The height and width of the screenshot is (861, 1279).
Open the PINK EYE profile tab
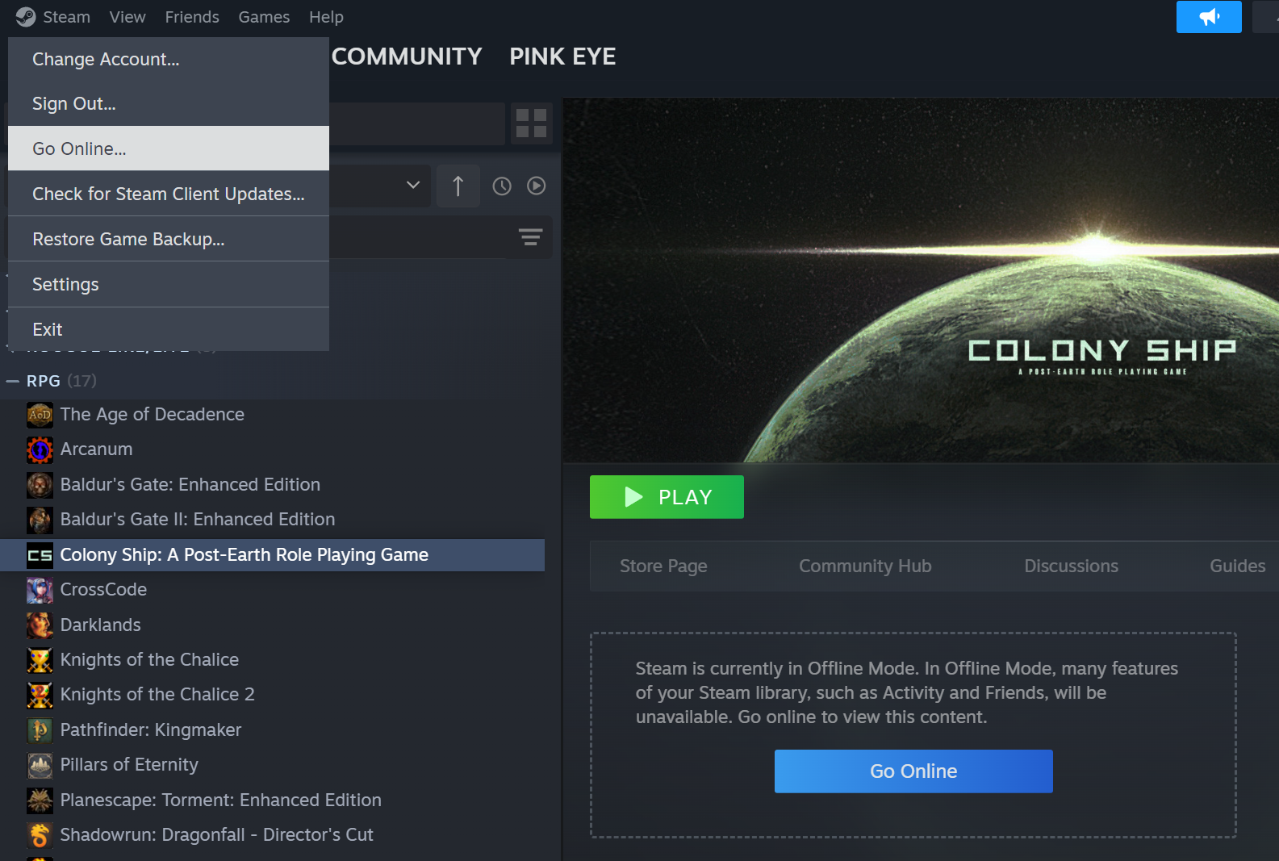click(x=562, y=56)
